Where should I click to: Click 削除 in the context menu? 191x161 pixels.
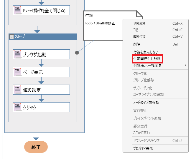click(137, 44)
